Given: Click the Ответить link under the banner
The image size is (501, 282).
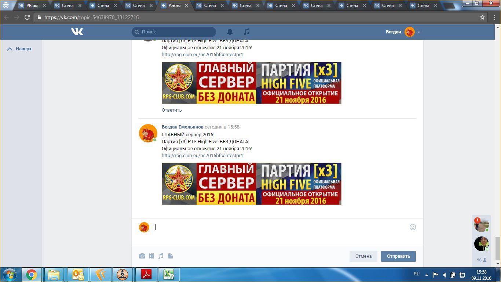Looking at the screenshot, I should coord(172,110).
